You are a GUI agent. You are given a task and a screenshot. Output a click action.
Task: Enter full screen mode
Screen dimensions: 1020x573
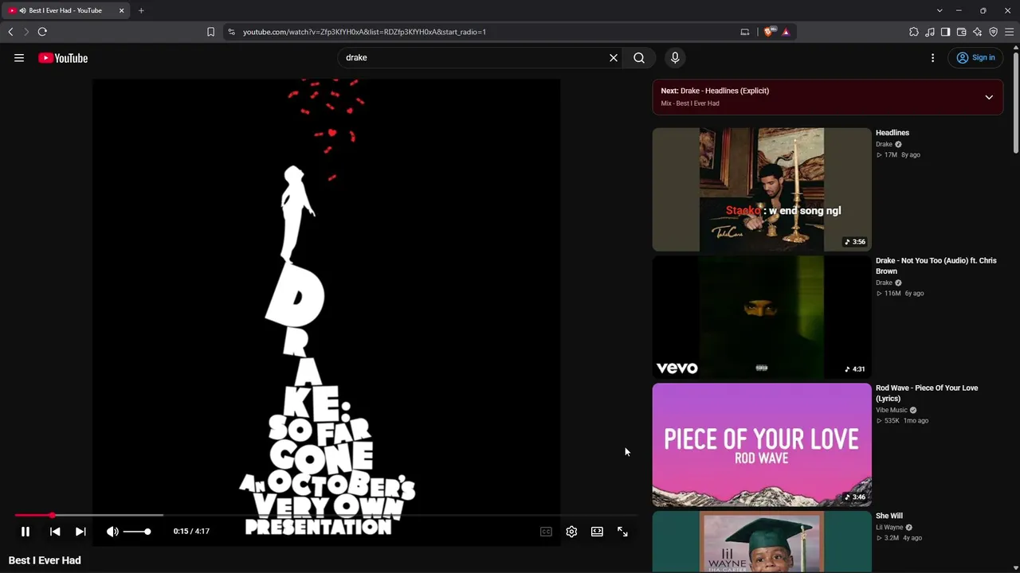pyautogui.click(x=622, y=532)
